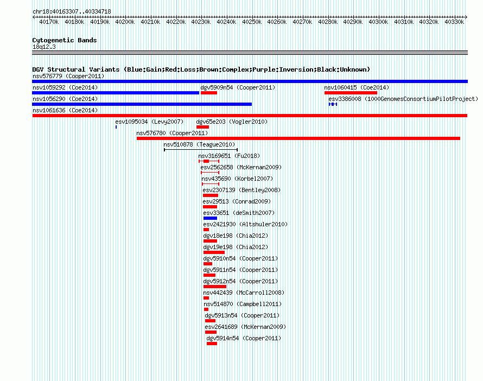Open dgv65e203 (Vogler2010) variant label
This screenshot has height=381, width=483.
point(232,122)
